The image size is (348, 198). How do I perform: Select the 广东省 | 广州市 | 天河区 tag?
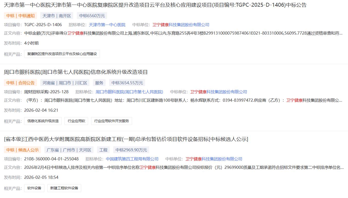point(69,150)
